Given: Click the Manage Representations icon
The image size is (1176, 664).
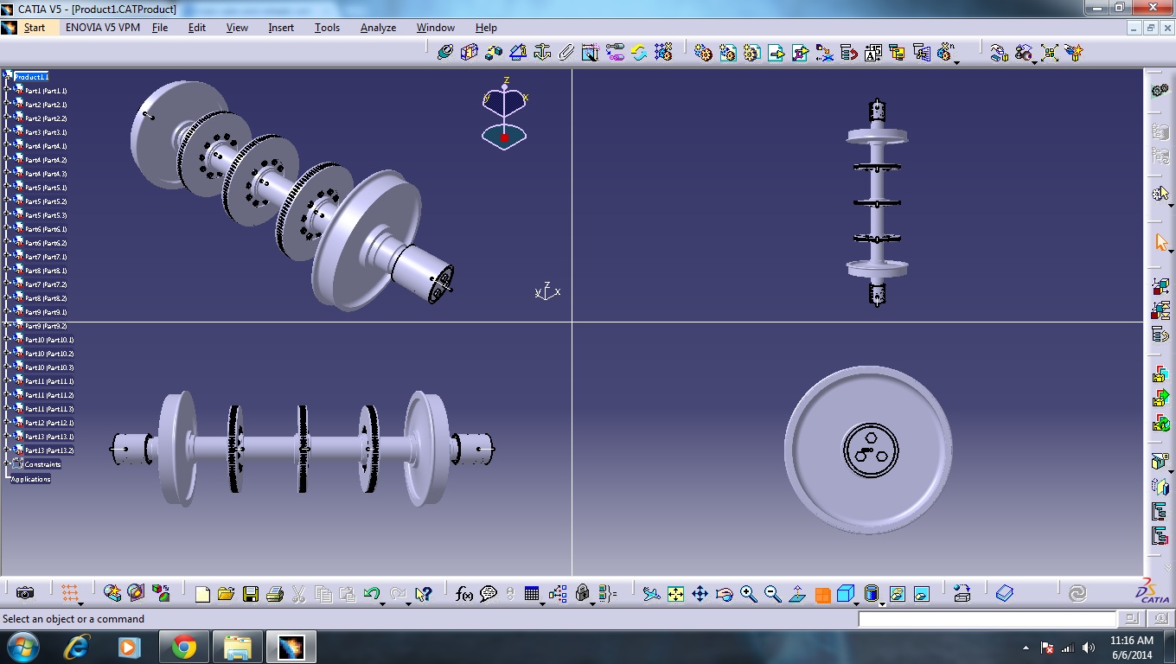Looking at the screenshot, I should pyautogui.click(x=921, y=53).
